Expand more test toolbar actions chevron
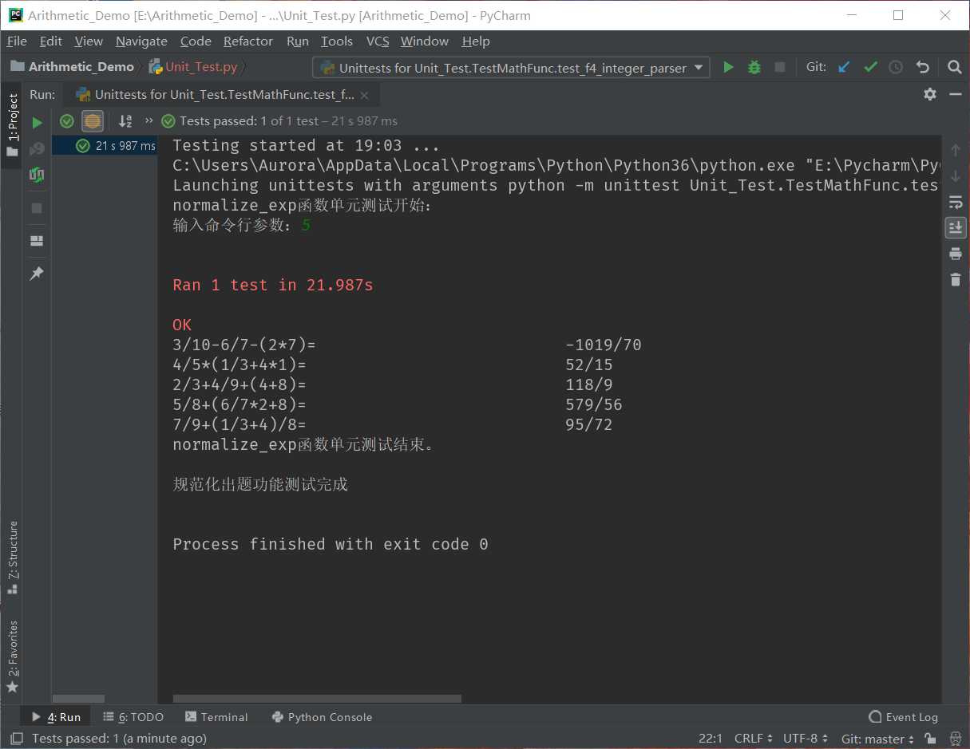Image resolution: width=970 pixels, height=749 pixels. click(148, 121)
